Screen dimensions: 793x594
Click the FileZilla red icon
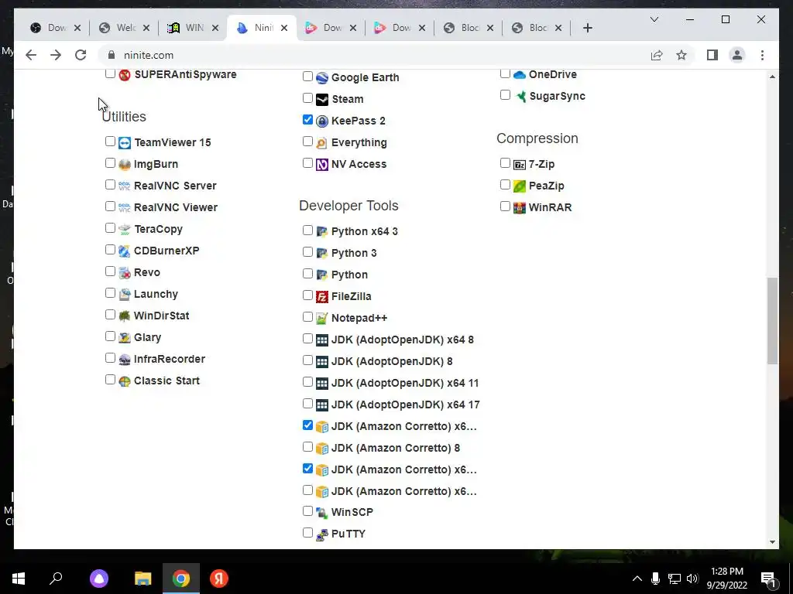pyautogui.click(x=322, y=297)
